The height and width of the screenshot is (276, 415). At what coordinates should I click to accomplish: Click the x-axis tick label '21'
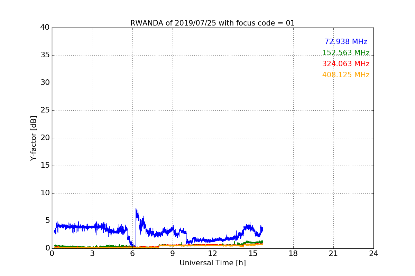pyautogui.click(x=333, y=254)
